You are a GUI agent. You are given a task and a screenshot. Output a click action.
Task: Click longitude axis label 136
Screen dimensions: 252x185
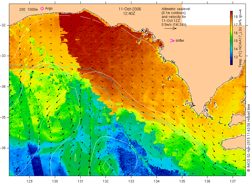pyautogui.click(x=207, y=181)
